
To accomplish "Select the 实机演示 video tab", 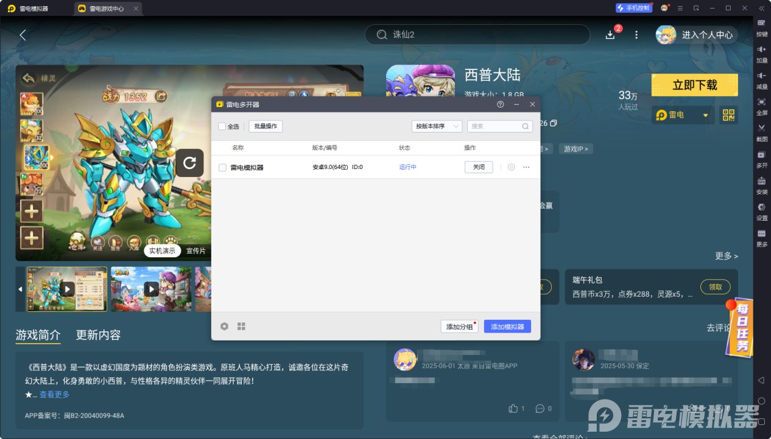I will click(162, 251).
